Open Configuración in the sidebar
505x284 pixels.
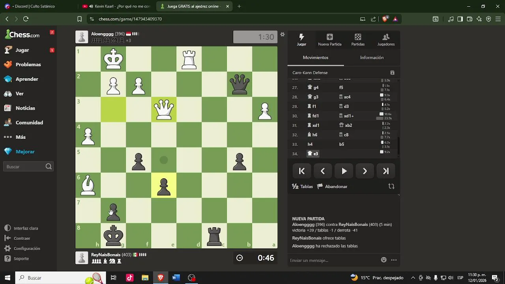(x=27, y=248)
